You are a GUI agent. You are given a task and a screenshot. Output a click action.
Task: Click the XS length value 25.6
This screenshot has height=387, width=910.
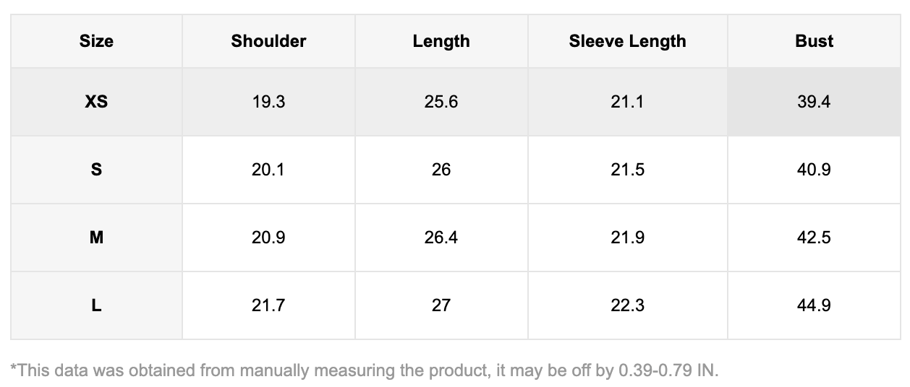[441, 102]
